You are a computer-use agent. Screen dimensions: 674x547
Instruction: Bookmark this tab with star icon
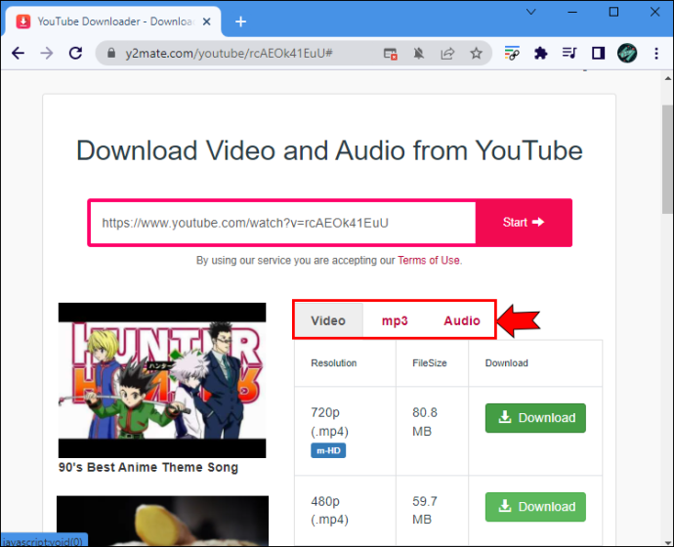click(x=476, y=54)
